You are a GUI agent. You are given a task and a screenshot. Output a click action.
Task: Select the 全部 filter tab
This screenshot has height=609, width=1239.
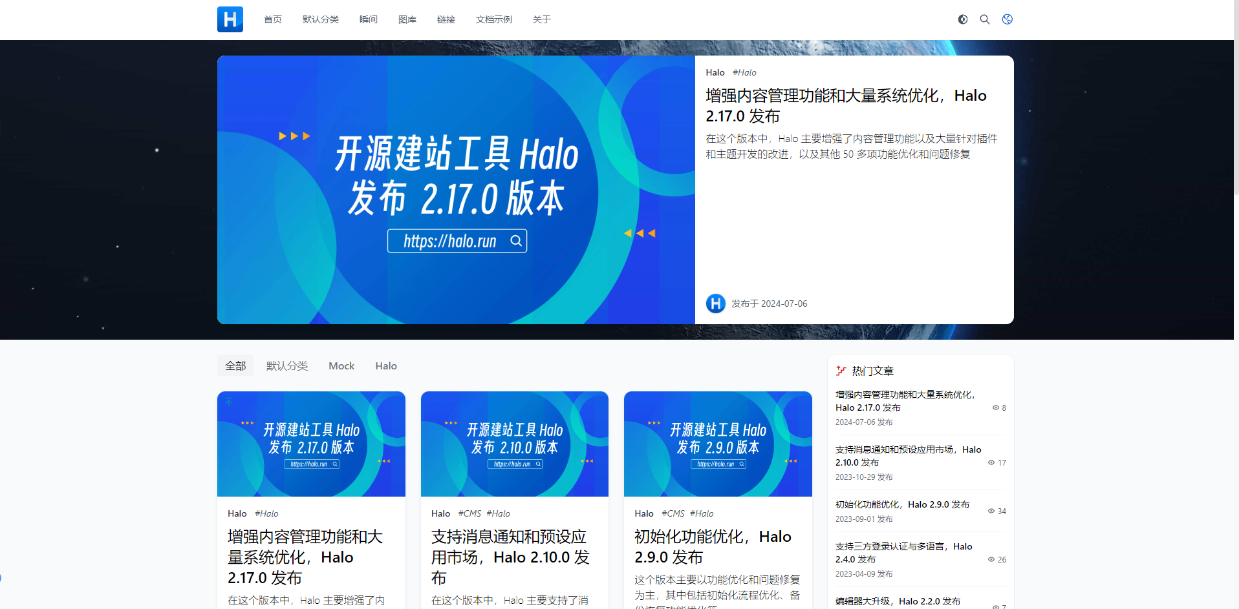(235, 366)
